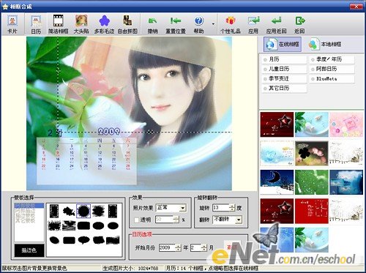
Task: Pick the horizontal brush-smear mask shape
Action: tap(113, 240)
